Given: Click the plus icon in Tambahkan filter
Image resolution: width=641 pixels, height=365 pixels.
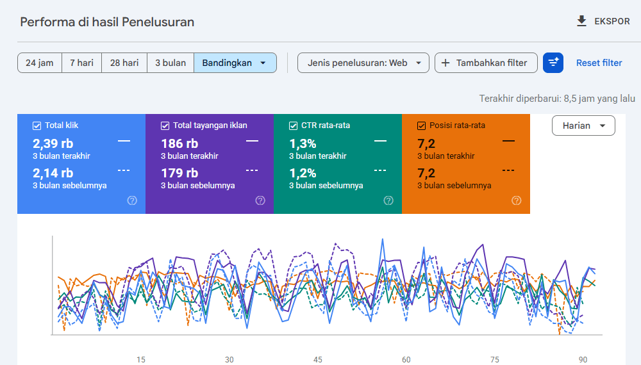Looking at the screenshot, I should click(x=445, y=63).
